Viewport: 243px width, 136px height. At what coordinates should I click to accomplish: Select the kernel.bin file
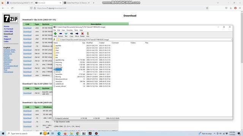[x=59, y=74]
